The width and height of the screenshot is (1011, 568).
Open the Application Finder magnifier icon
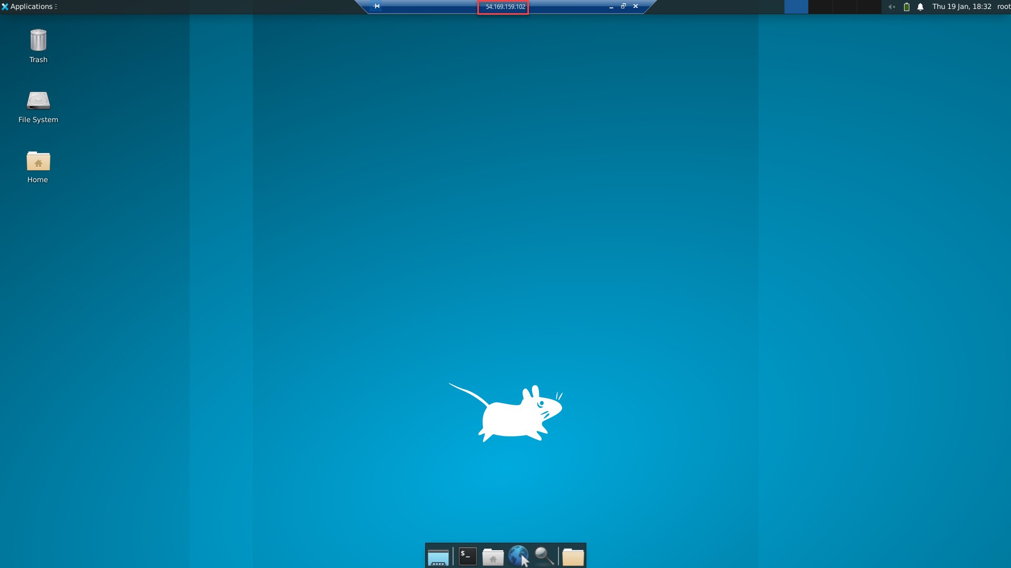[544, 556]
